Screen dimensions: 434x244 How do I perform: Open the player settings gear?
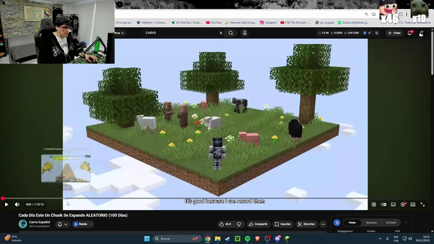click(x=403, y=204)
